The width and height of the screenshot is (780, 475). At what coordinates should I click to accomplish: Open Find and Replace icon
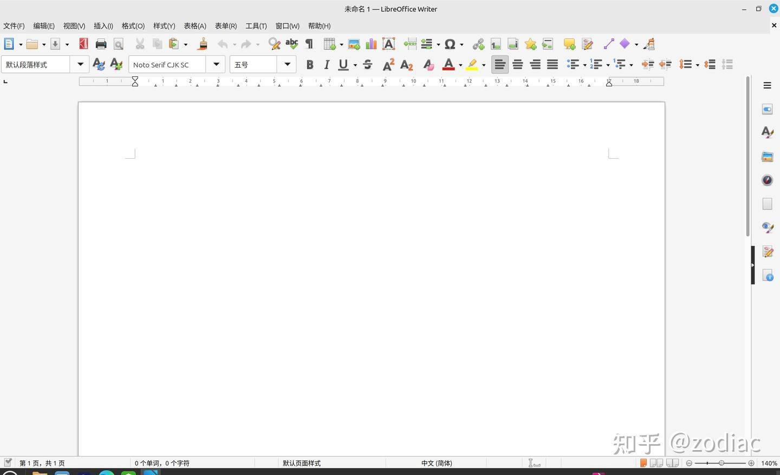(275, 44)
